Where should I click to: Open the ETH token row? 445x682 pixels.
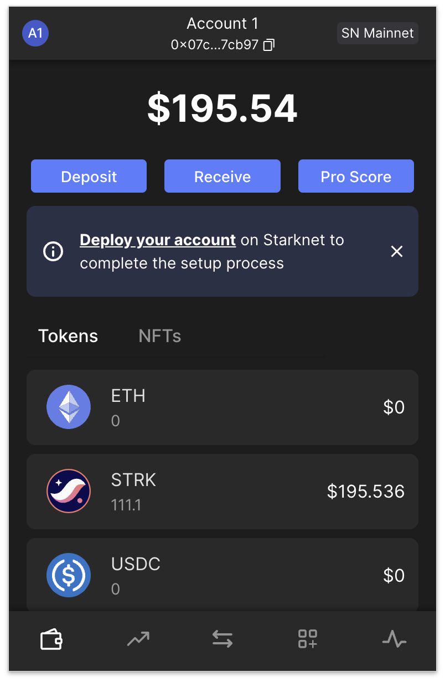click(222, 407)
